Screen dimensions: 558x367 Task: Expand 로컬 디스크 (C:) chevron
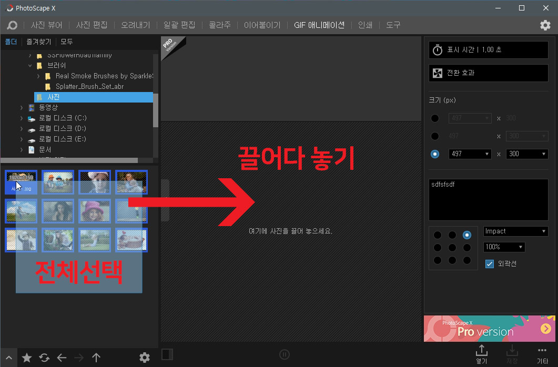click(x=22, y=118)
